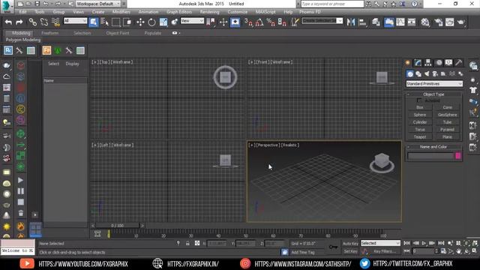
Task: Click the help search field
Action: click(x=332, y=4)
